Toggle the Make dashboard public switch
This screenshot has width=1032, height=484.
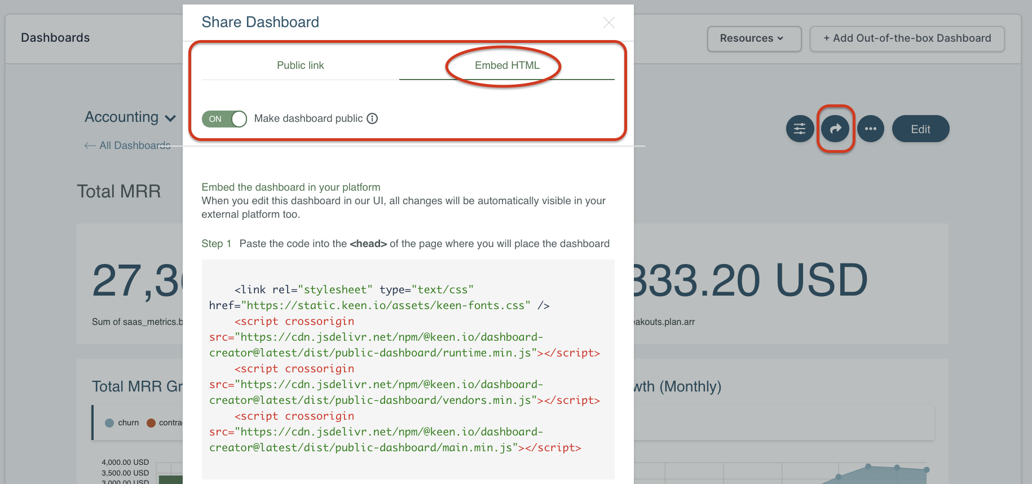tap(224, 118)
